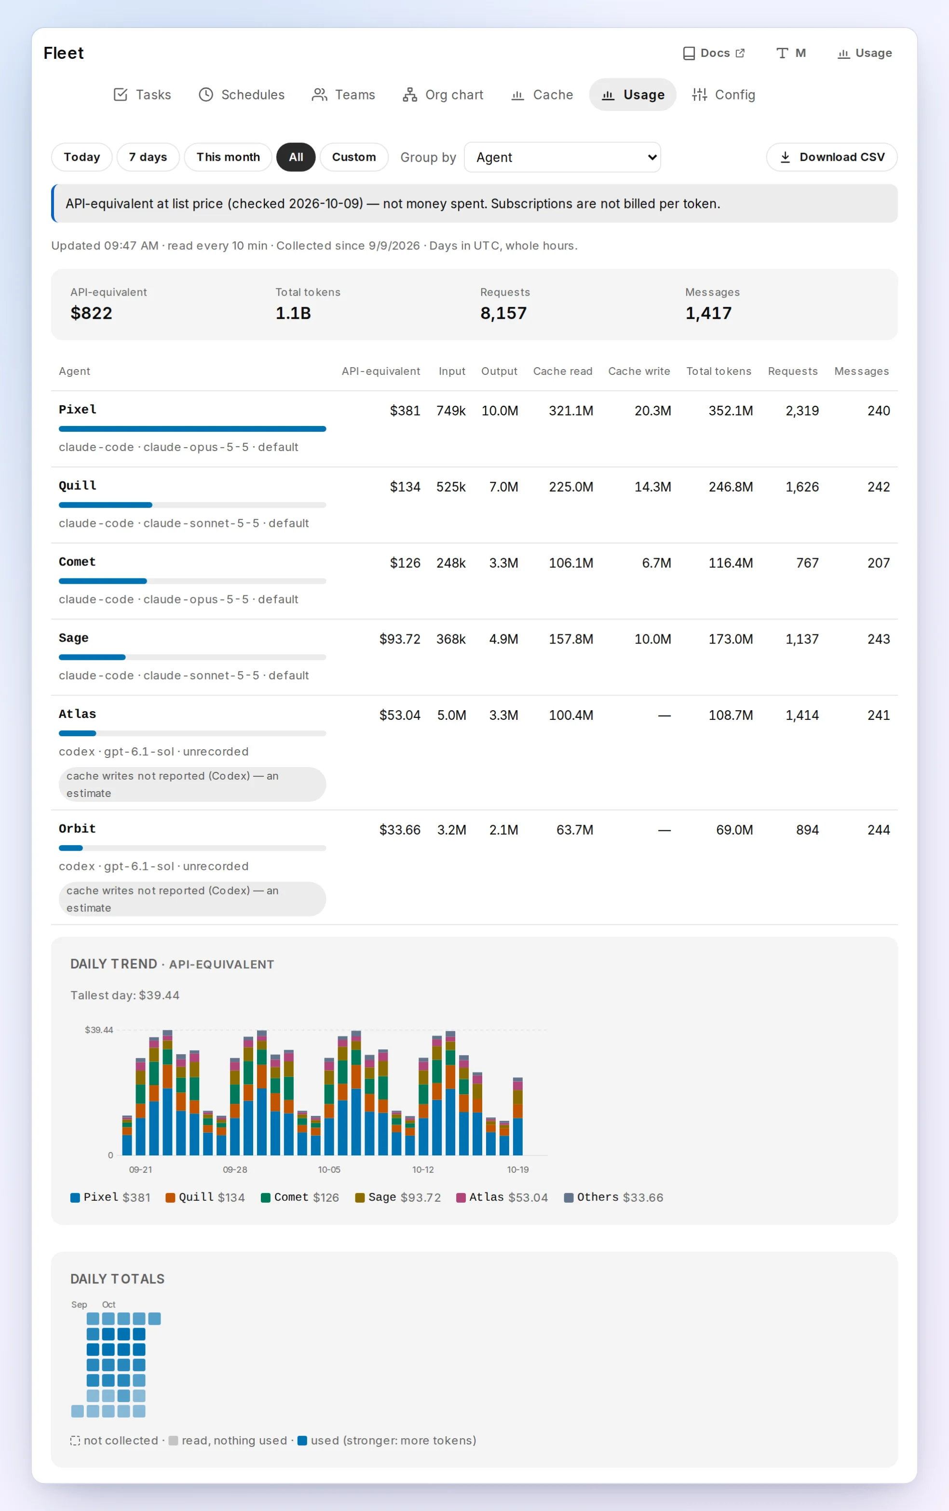The width and height of the screenshot is (949, 1511).
Task: Click the Fleet title
Action: coord(63,54)
